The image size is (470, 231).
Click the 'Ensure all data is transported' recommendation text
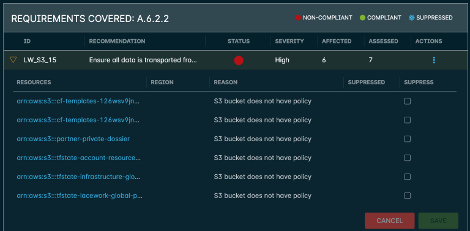pos(143,60)
